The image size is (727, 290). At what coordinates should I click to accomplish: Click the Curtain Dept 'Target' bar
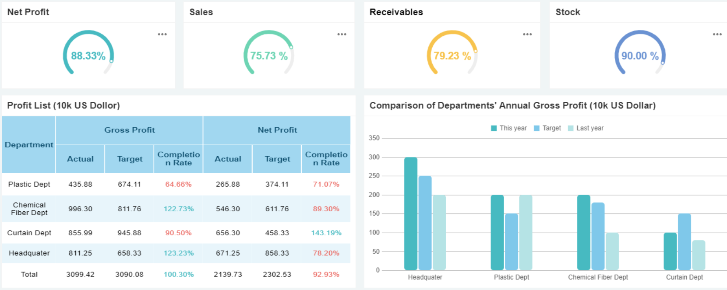[x=684, y=241]
